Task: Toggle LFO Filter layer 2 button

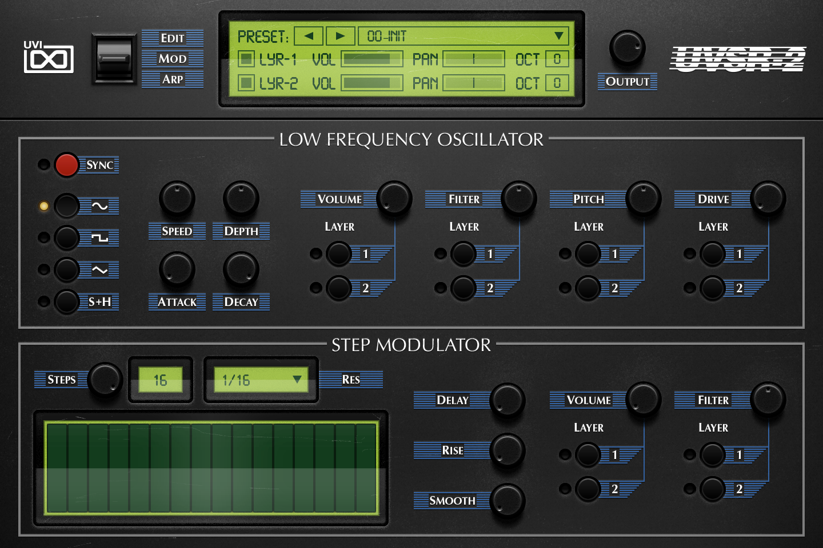Action: pos(463,288)
